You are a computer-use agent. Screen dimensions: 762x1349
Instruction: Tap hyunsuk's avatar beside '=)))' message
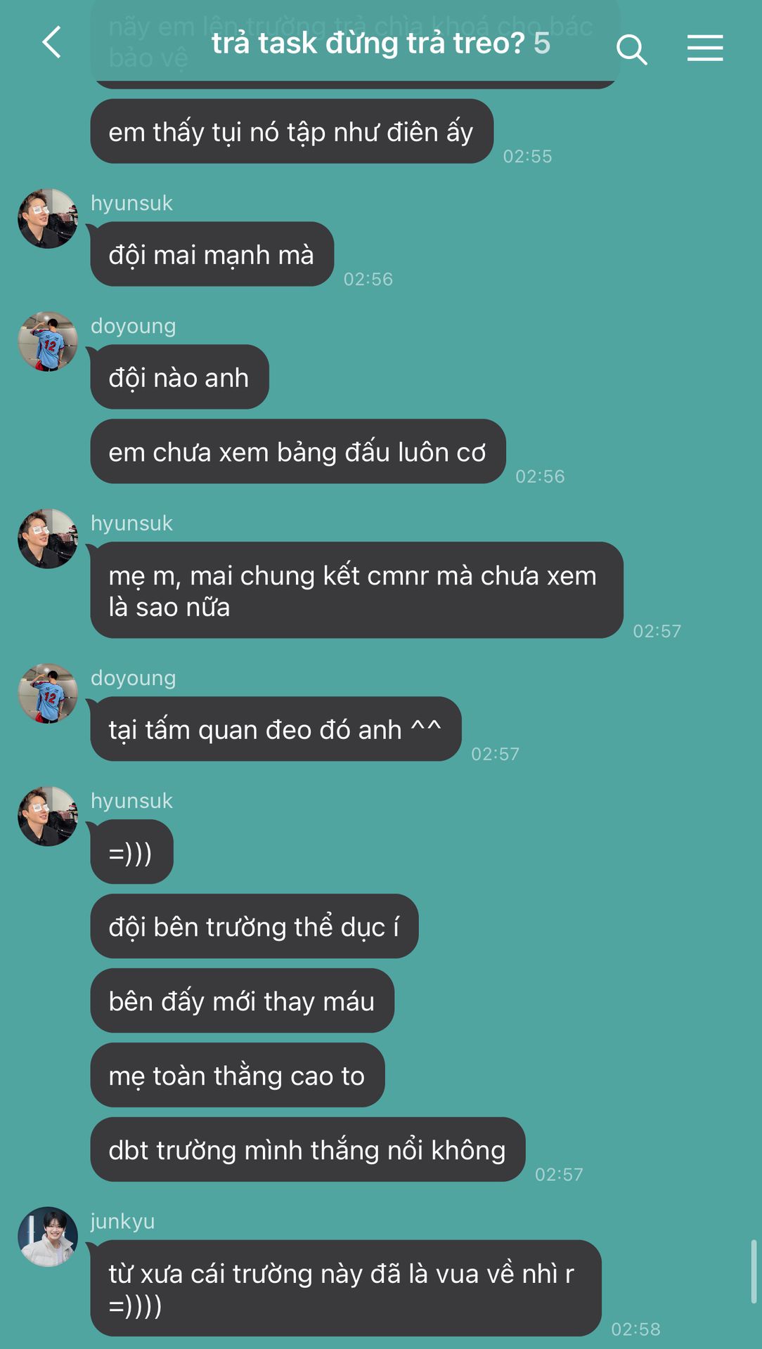tap(48, 816)
